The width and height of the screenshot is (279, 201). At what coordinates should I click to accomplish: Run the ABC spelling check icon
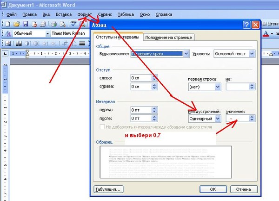pos(73,24)
